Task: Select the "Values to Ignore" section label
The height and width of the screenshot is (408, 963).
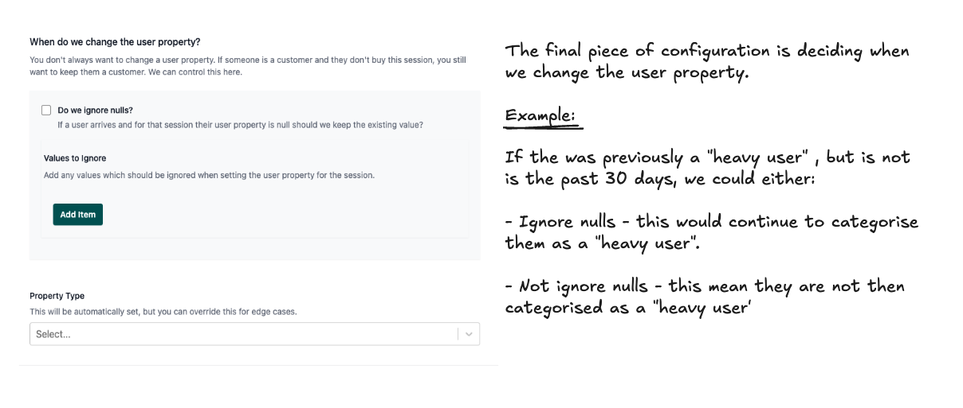Action: [x=75, y=158]
